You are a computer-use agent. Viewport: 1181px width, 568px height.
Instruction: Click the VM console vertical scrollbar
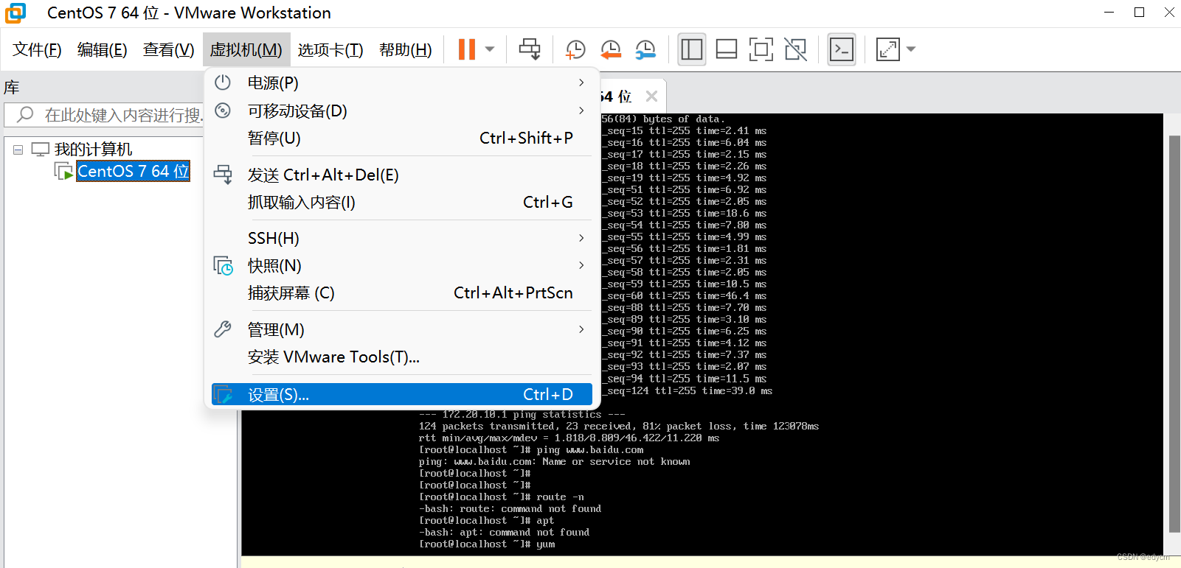click(1174, 333)
